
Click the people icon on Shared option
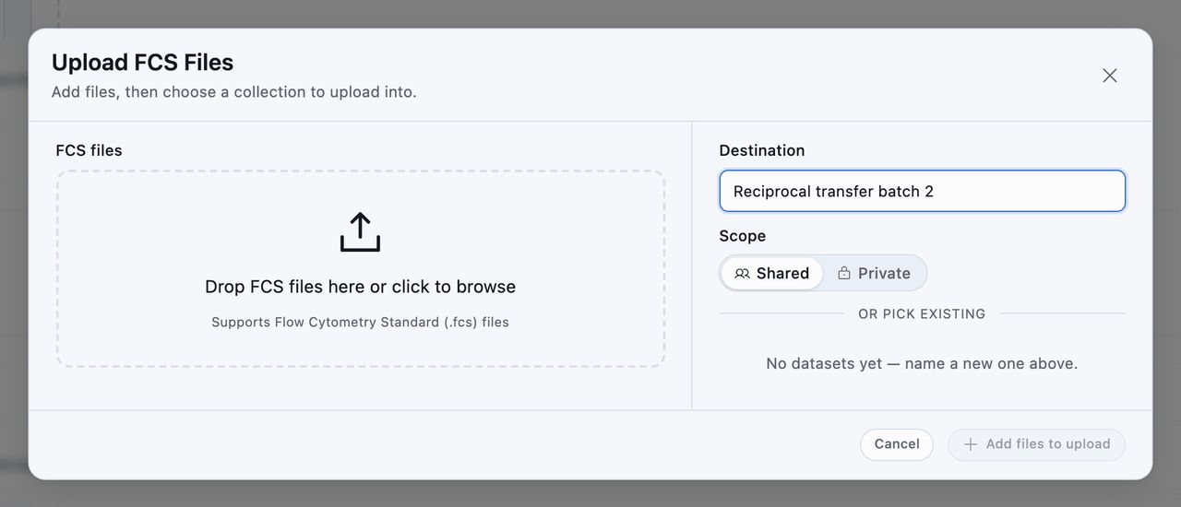pyautogui.click(x=742, y=273)
